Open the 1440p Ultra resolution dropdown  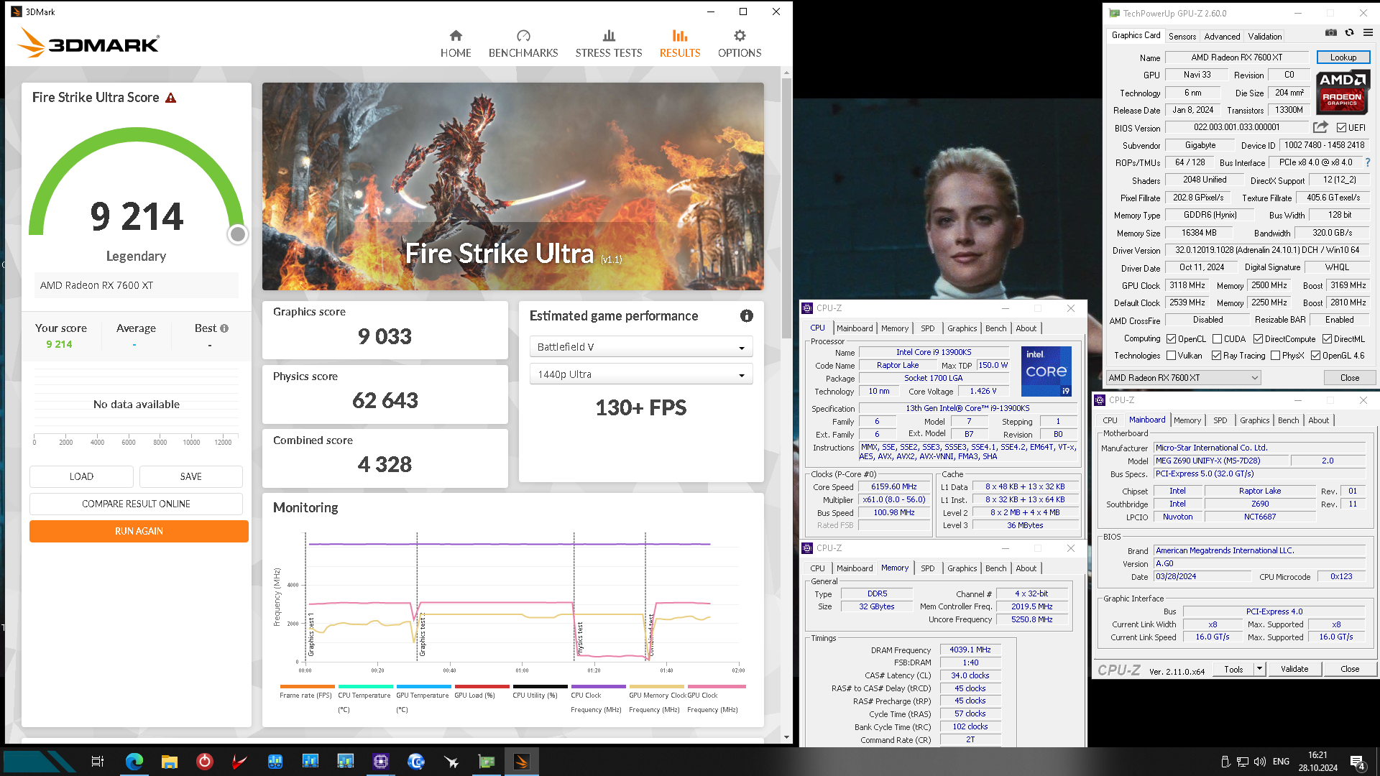(x=641, y=374)
